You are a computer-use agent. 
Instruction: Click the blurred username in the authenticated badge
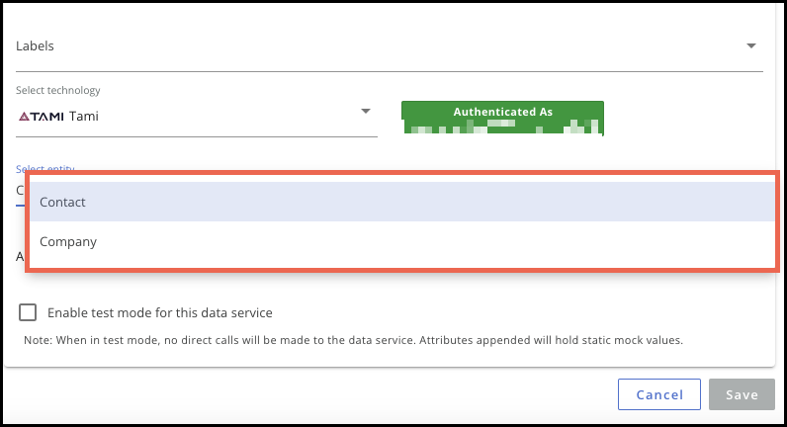502,127
